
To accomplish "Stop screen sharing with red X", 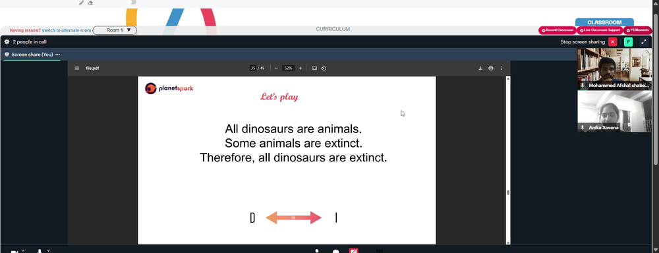I will pyautogui.click(x=613, y=42).
